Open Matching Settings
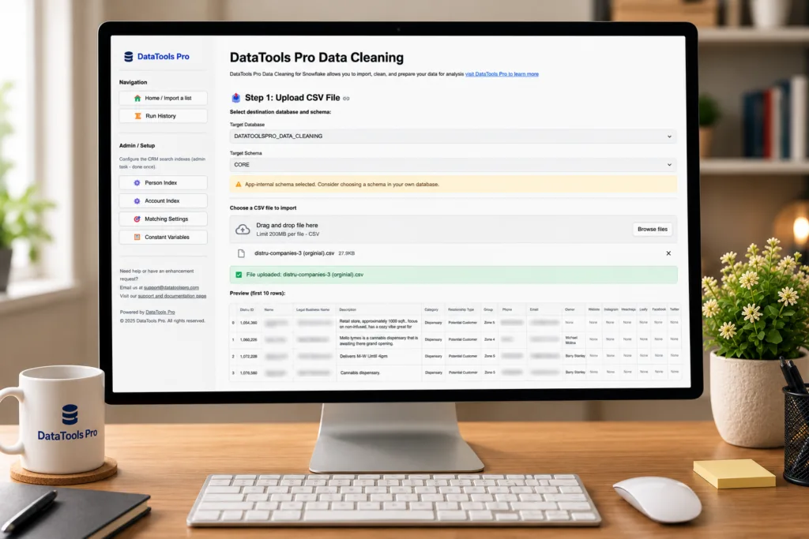 tap(163, 219)
